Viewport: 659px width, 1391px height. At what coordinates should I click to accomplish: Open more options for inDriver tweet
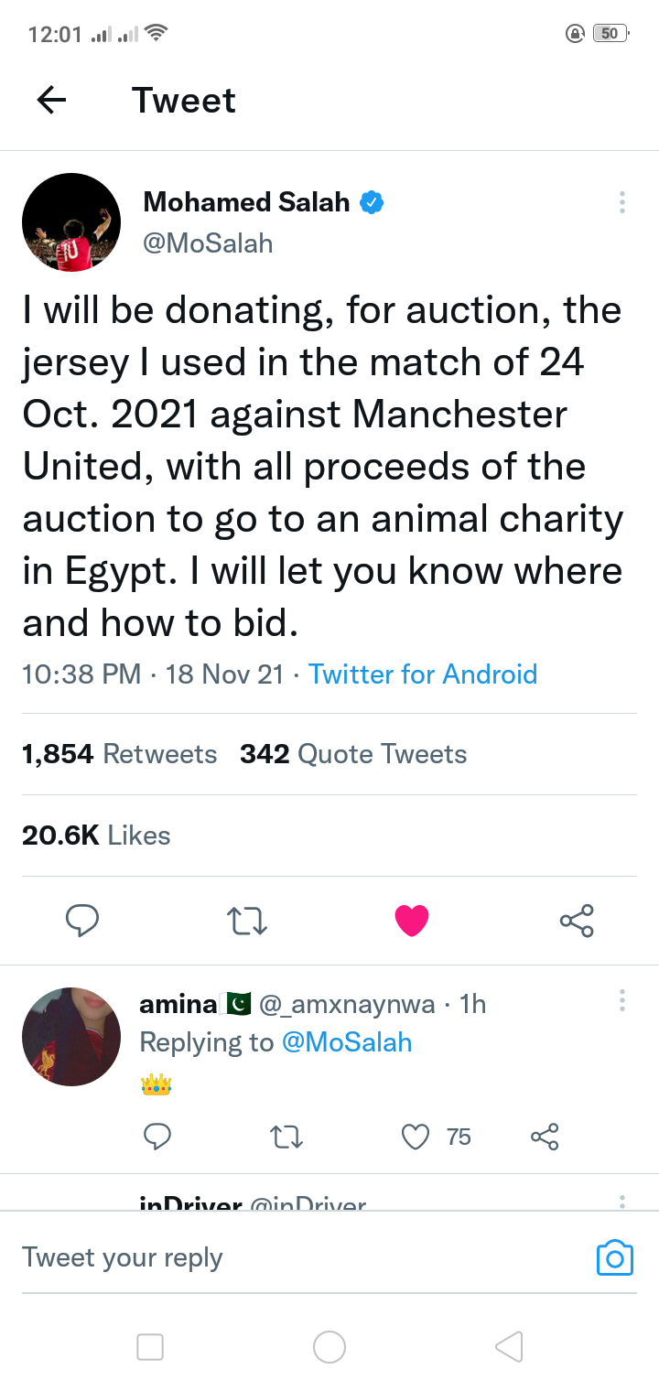pyautogui.click(x=621, y=1202)
